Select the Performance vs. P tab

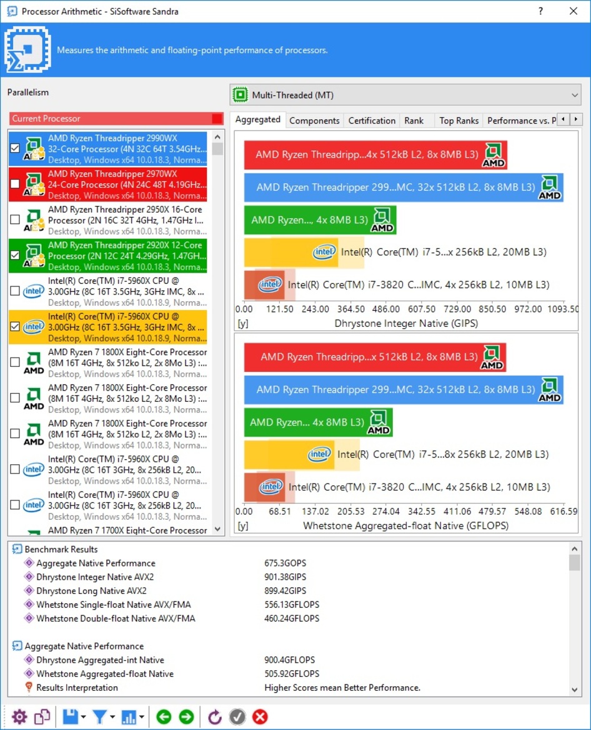[522, 120]
